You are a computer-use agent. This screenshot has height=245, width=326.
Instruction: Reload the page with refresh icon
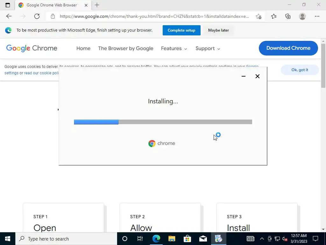point(37,16)
